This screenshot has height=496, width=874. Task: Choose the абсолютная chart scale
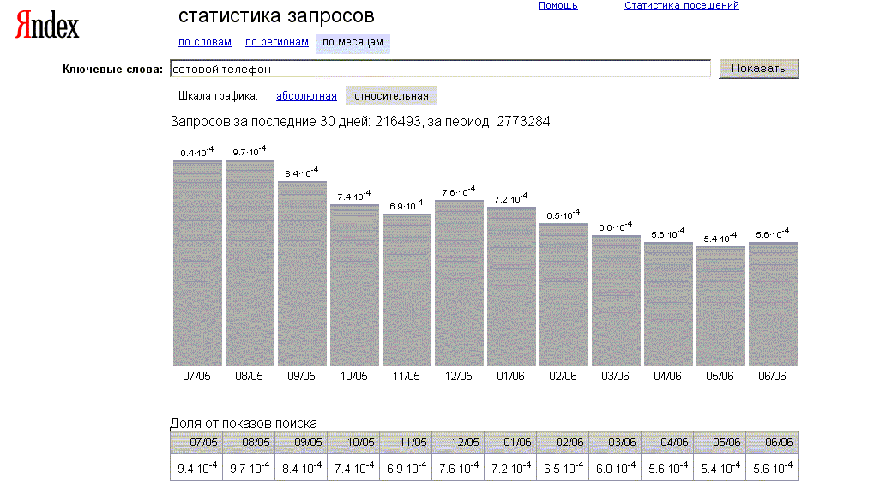(306, 96)
